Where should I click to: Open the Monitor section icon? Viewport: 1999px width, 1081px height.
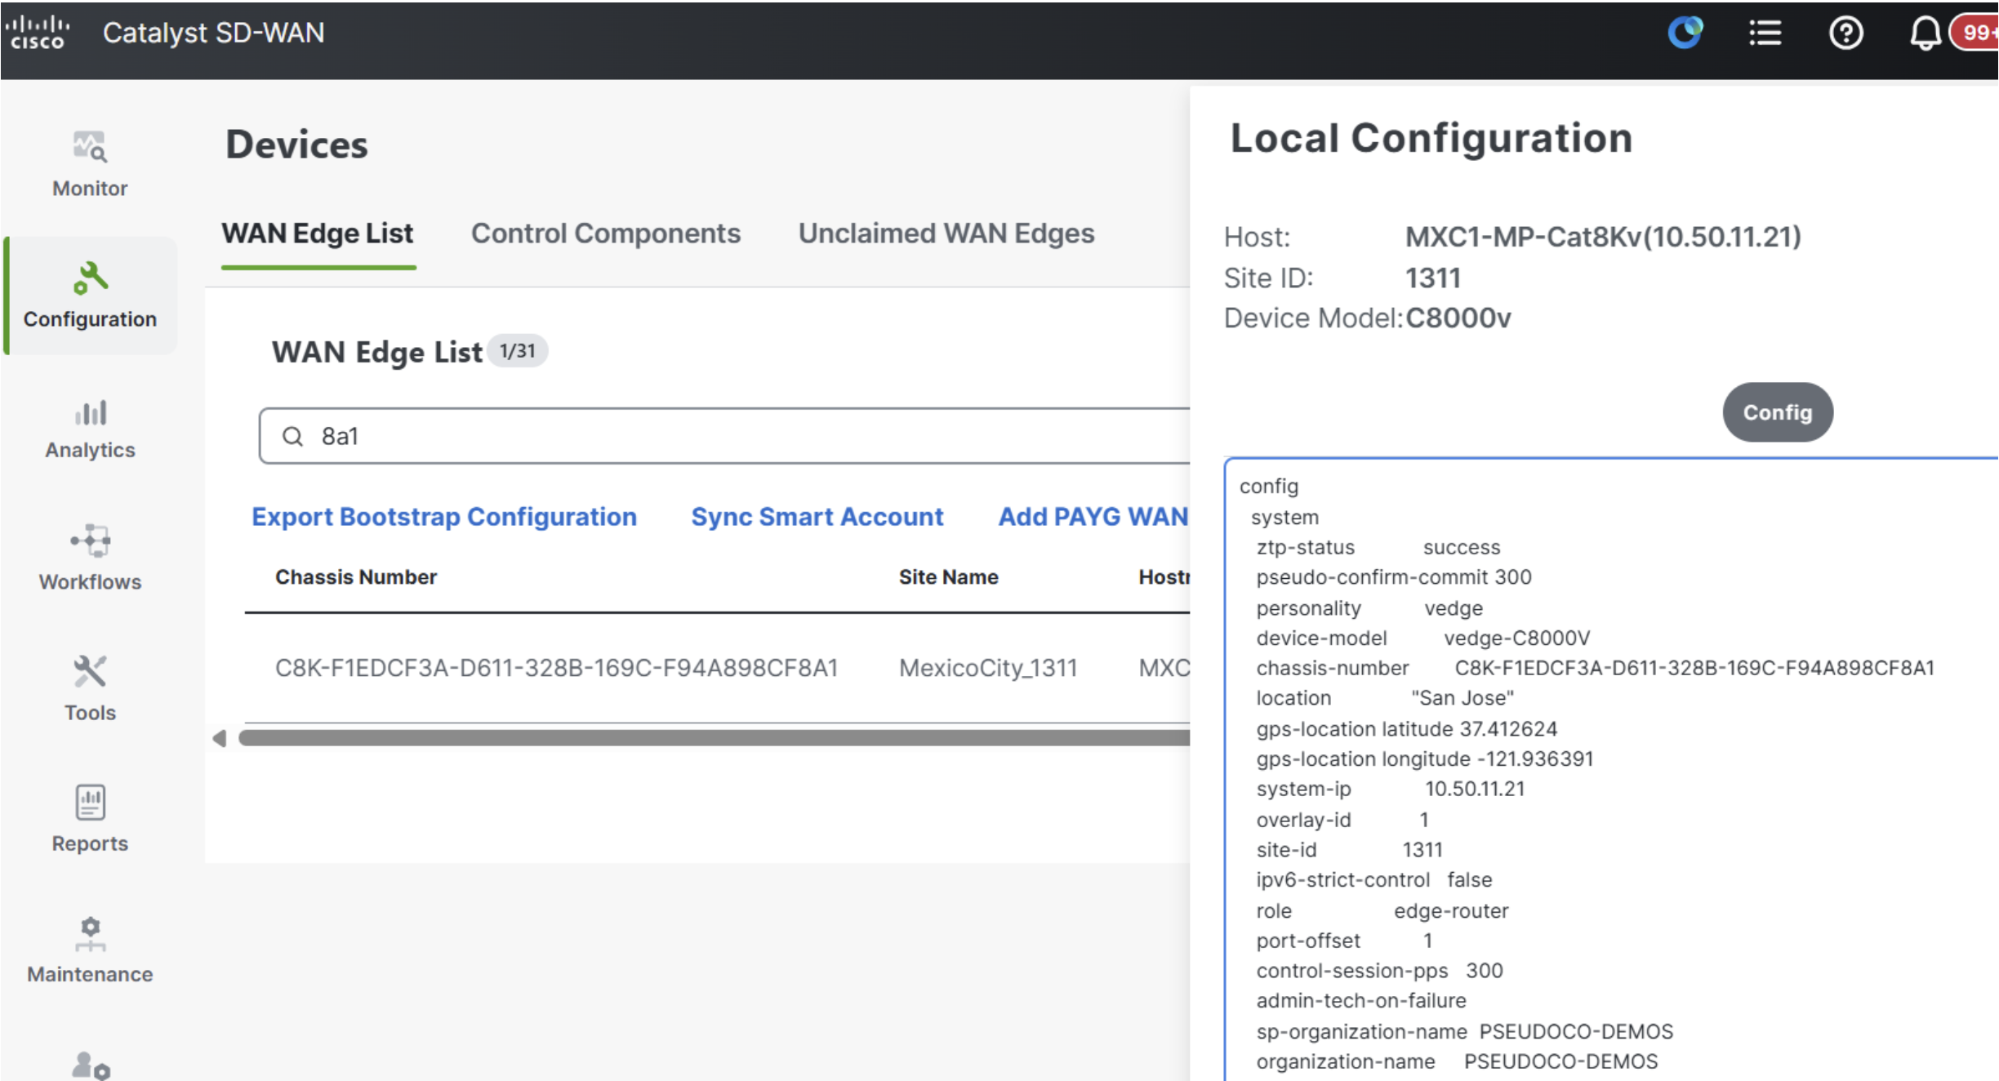click(x=90, y=147)
